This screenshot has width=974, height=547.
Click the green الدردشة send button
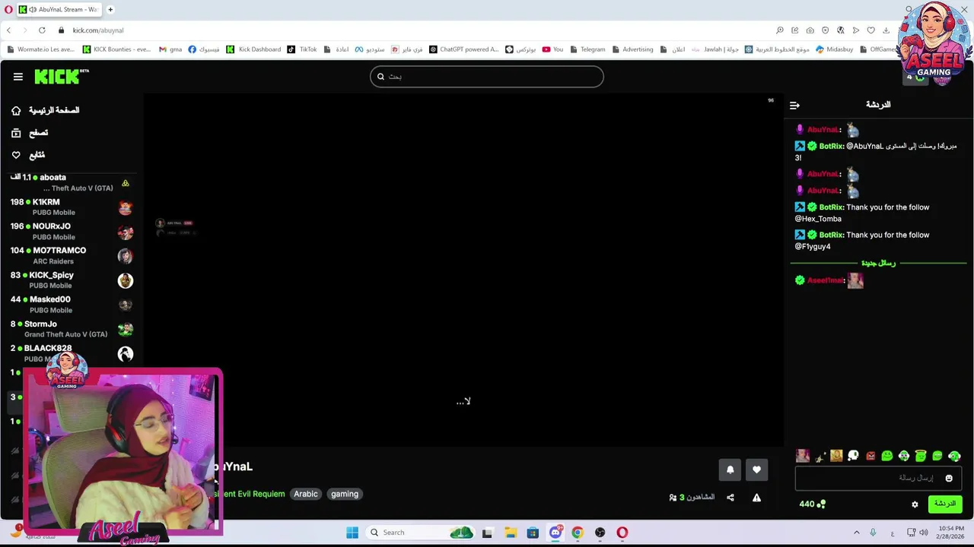coord(945,504)
